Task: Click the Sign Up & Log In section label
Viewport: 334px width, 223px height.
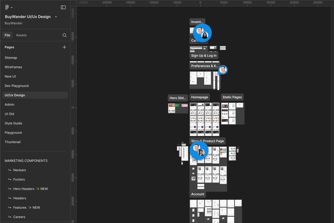Action: 204,56
